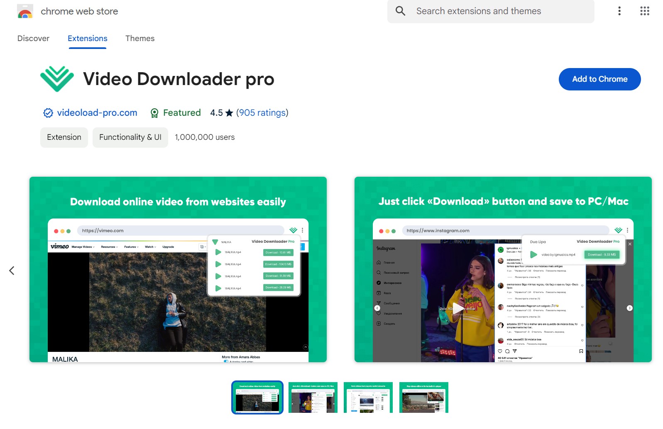Open the vimeo download screenshot slide
The image size is (663, 429).
point(178,270)
